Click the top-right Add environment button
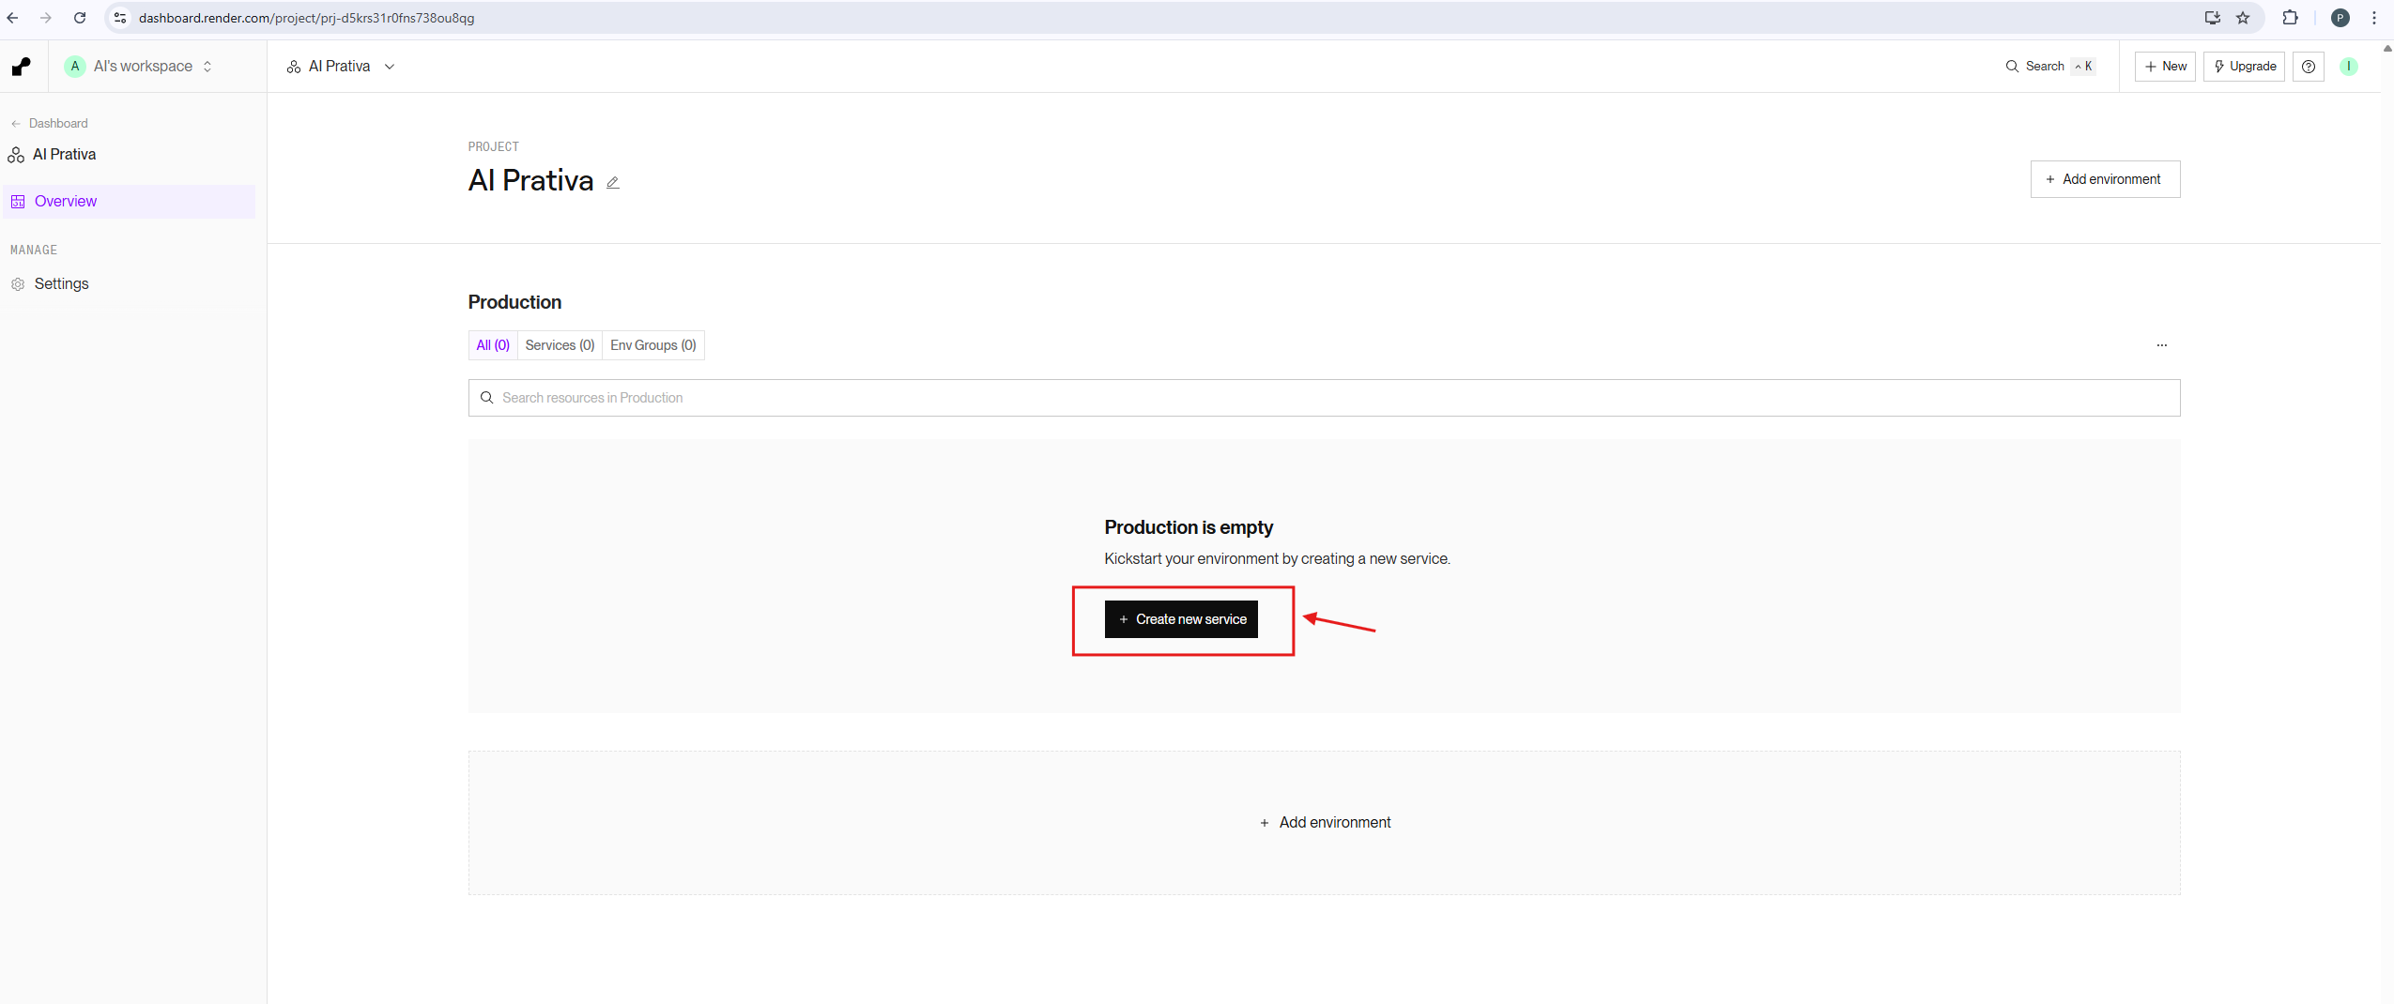The image size is (2394, 1004). [2105, 179]
